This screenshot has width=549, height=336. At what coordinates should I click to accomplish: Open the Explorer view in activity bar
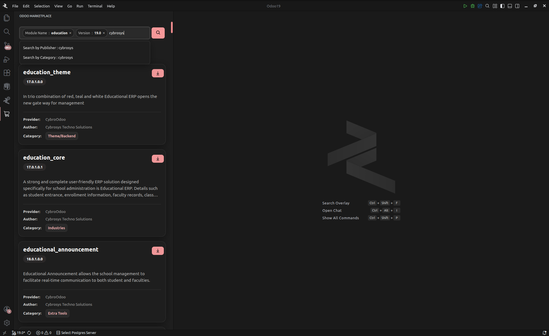[7, 18]
